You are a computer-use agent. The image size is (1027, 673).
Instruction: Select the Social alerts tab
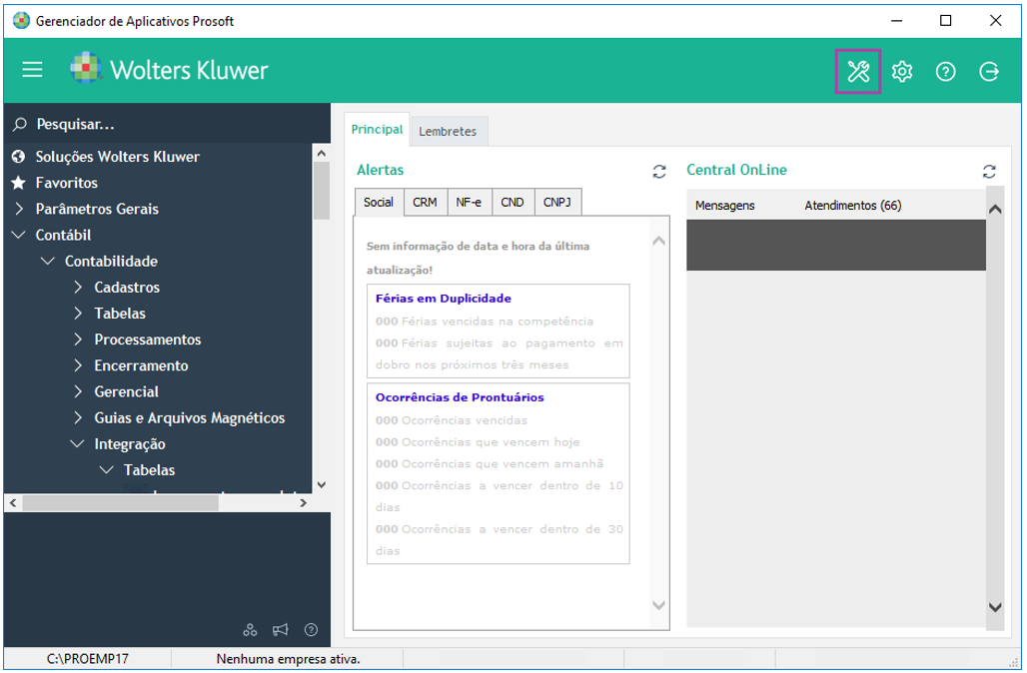[379, 203]
